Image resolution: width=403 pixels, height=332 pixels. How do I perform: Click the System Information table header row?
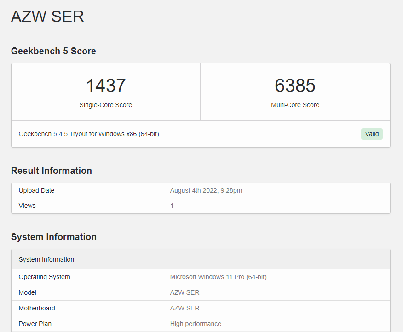tap(201, 259)
